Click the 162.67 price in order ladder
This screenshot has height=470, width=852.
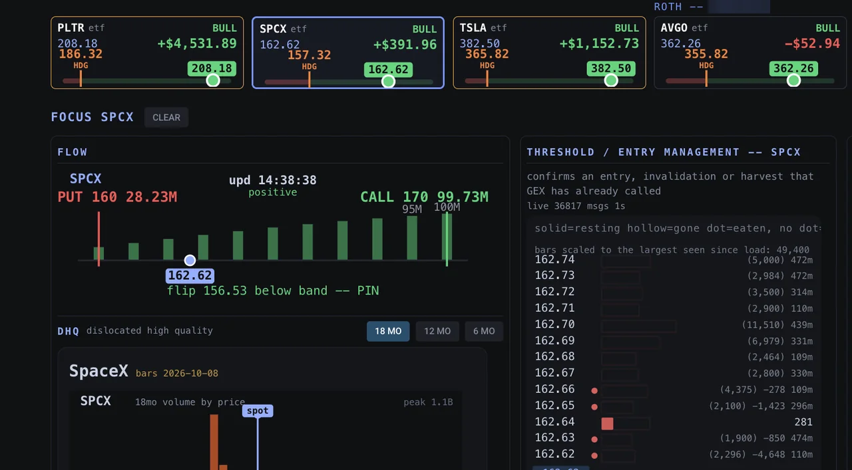(554, 373)
